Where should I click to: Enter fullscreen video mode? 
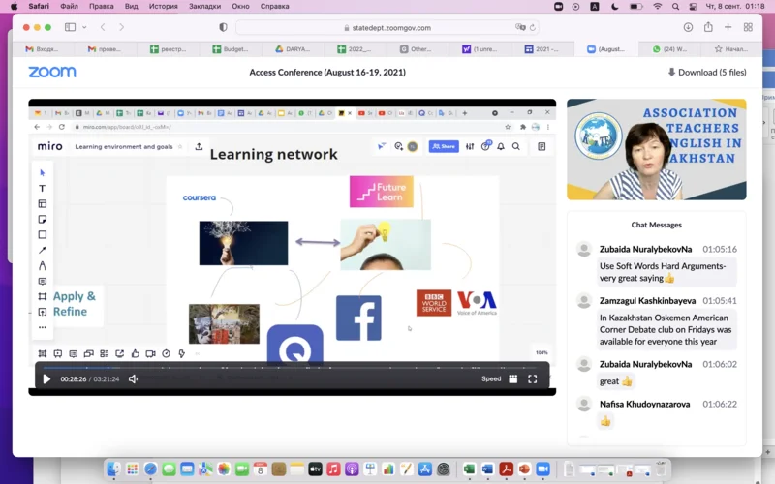(532, 378)
